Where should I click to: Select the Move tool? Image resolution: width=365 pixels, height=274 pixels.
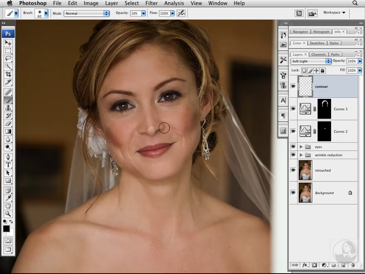(x=8, y=43)
